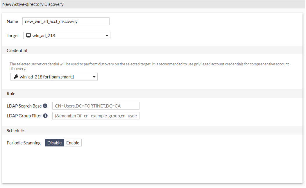The width and height of the screenshot is (306, 188).
Task: Click the Periodic Scanning label
Action: click(x=24, y=143)
